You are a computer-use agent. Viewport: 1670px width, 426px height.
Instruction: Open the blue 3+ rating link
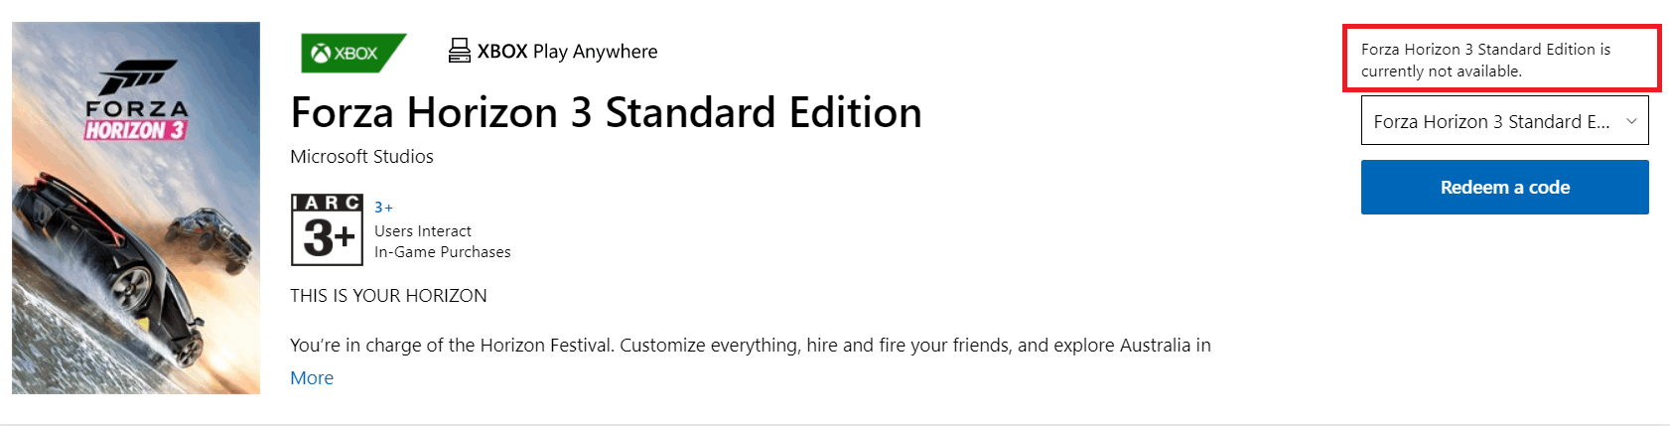[383, 208]
